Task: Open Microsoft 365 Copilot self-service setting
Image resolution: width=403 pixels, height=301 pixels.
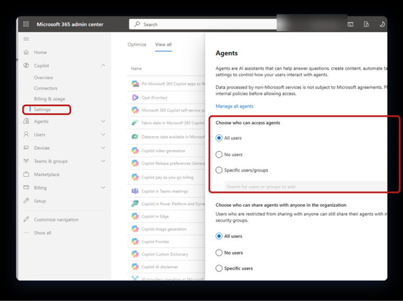Action: coord(173,110)
